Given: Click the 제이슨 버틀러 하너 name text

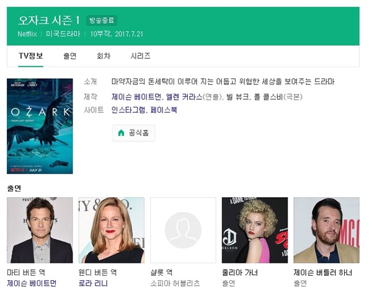Looking at the screenshot, I should tap(323, 273).
